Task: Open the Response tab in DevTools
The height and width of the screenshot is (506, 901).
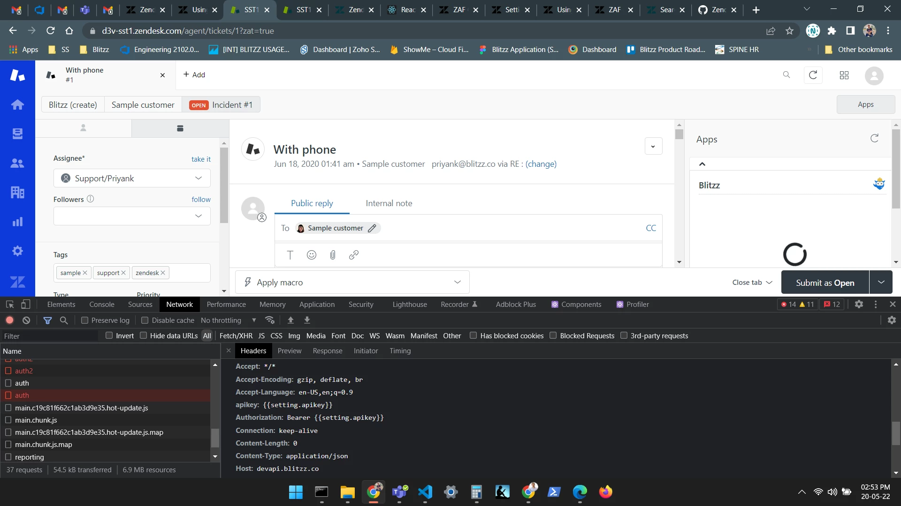Action: click(328, 351)
